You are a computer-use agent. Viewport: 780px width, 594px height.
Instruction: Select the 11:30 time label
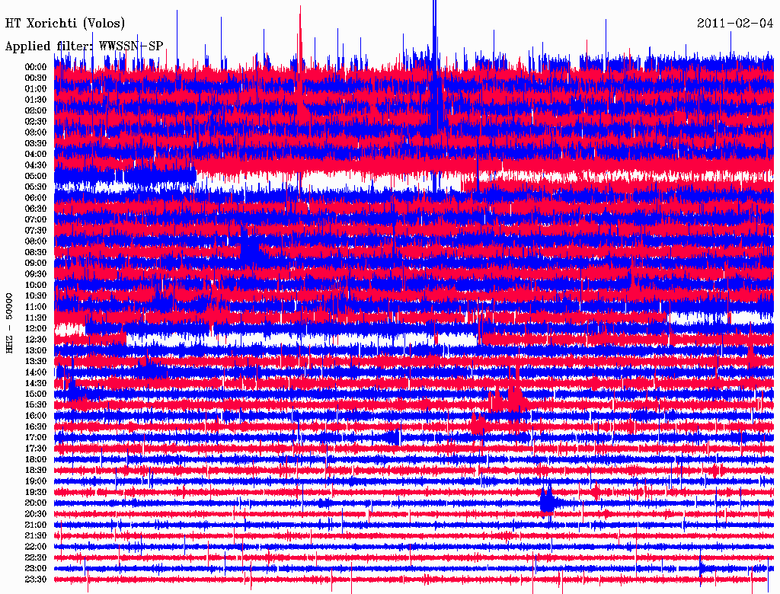36,318
